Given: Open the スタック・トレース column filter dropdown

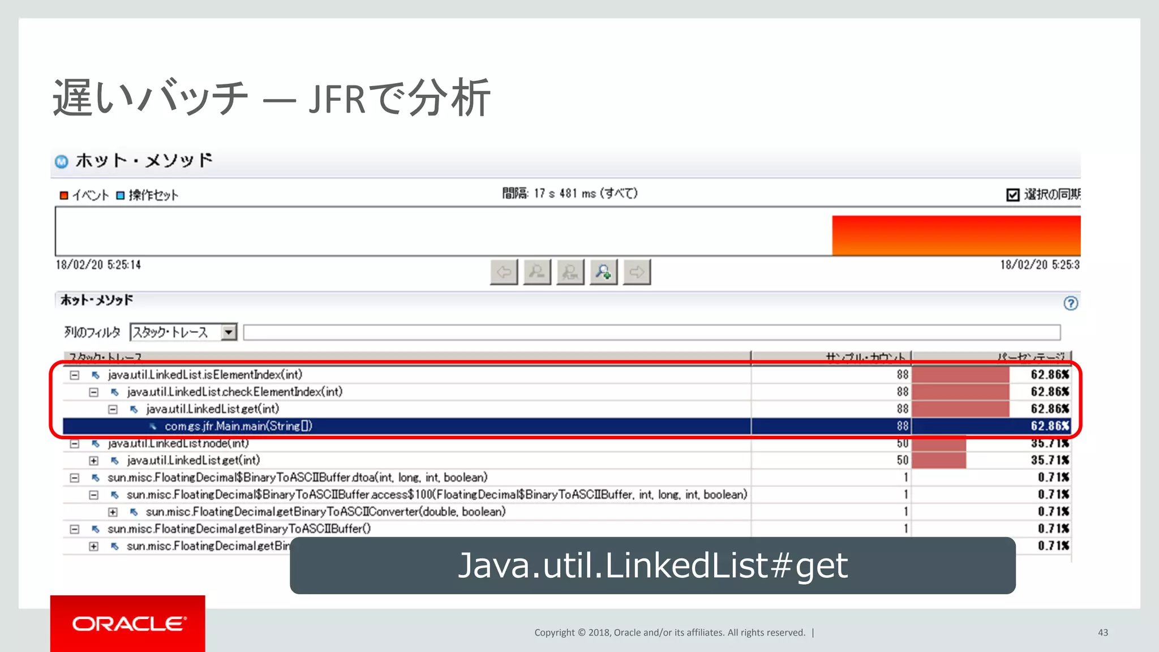Looking at the screenshot, I should [229, 332].
